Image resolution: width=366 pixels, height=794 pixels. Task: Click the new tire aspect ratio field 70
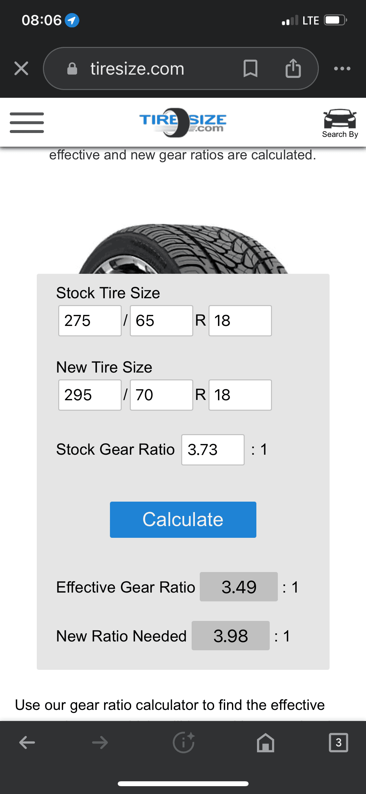[x=161, y=395]
